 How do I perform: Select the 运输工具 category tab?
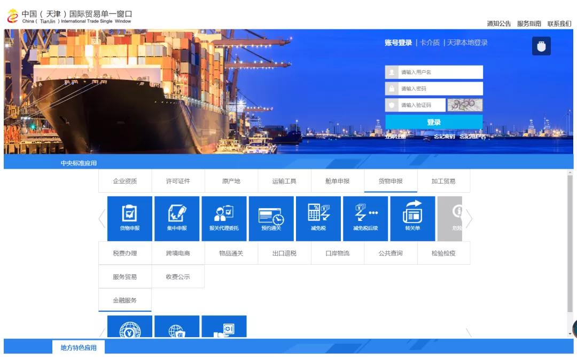pyautogui.click(x=284, y=181)
